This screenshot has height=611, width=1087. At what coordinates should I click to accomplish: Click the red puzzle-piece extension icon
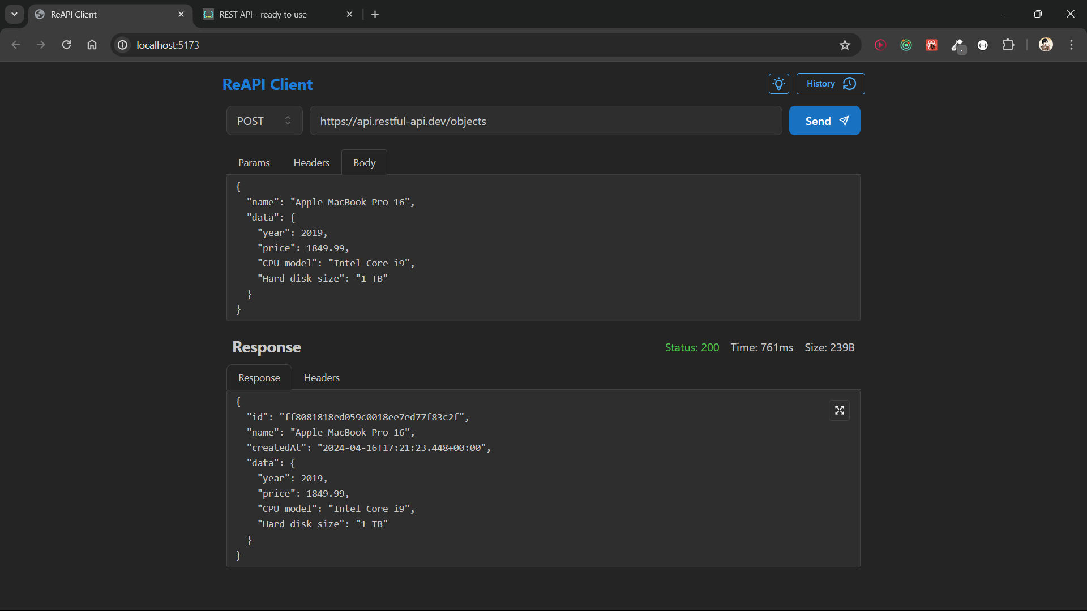tap(931, 45)
